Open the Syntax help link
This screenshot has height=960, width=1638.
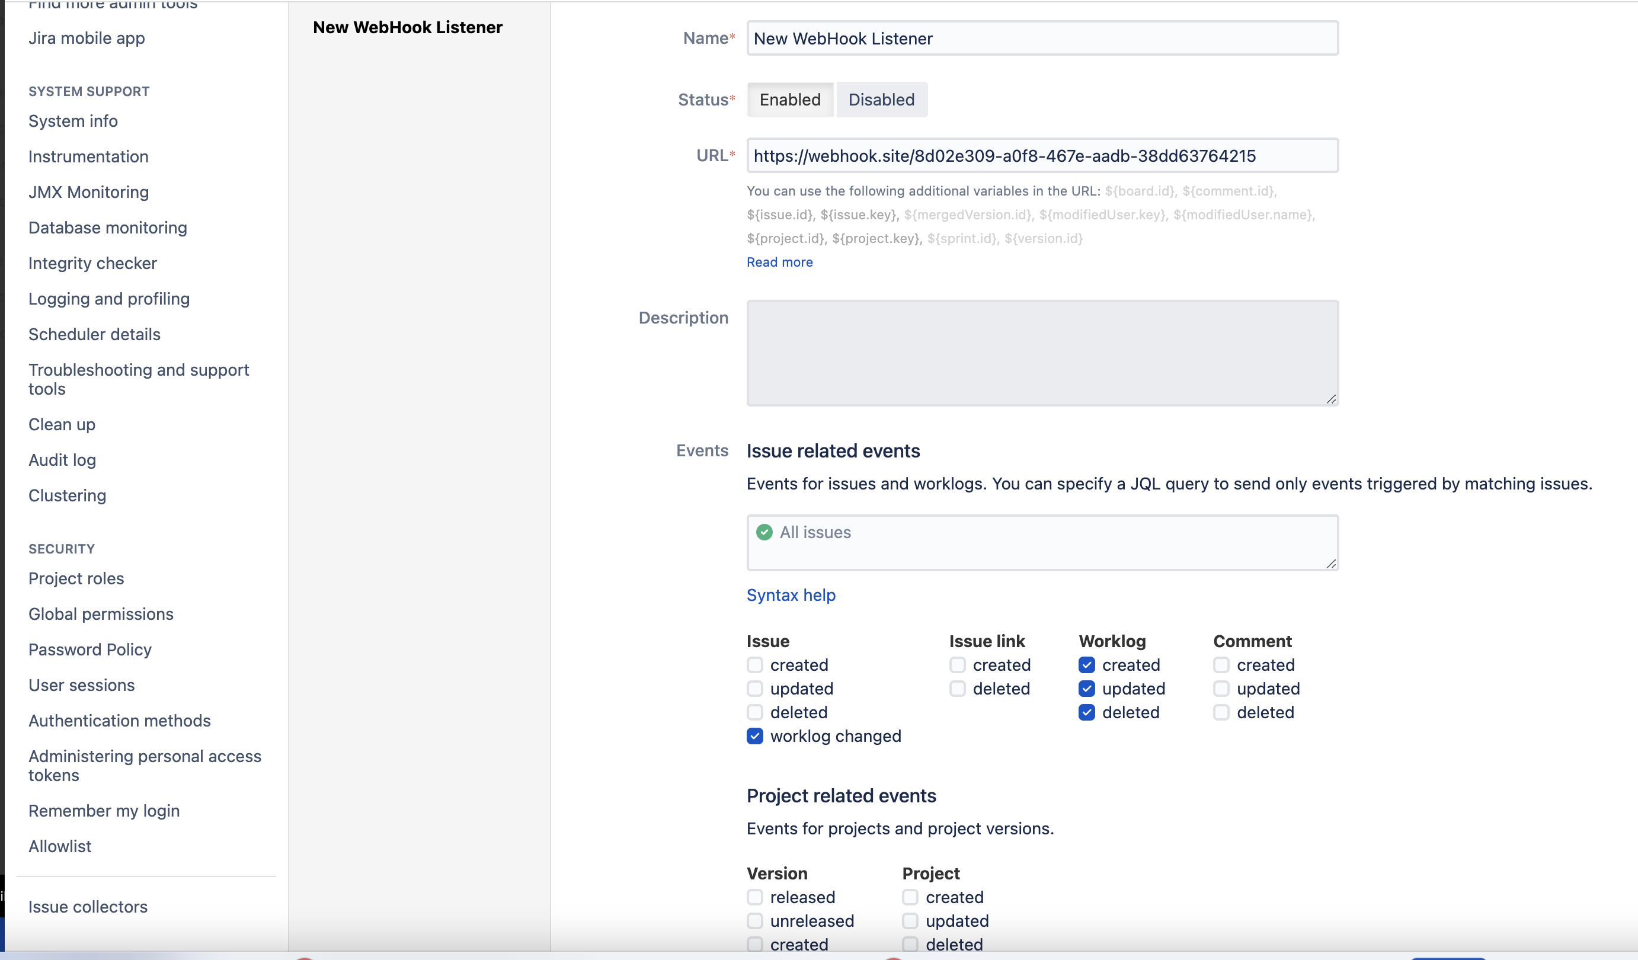click(x=791, y=595)
